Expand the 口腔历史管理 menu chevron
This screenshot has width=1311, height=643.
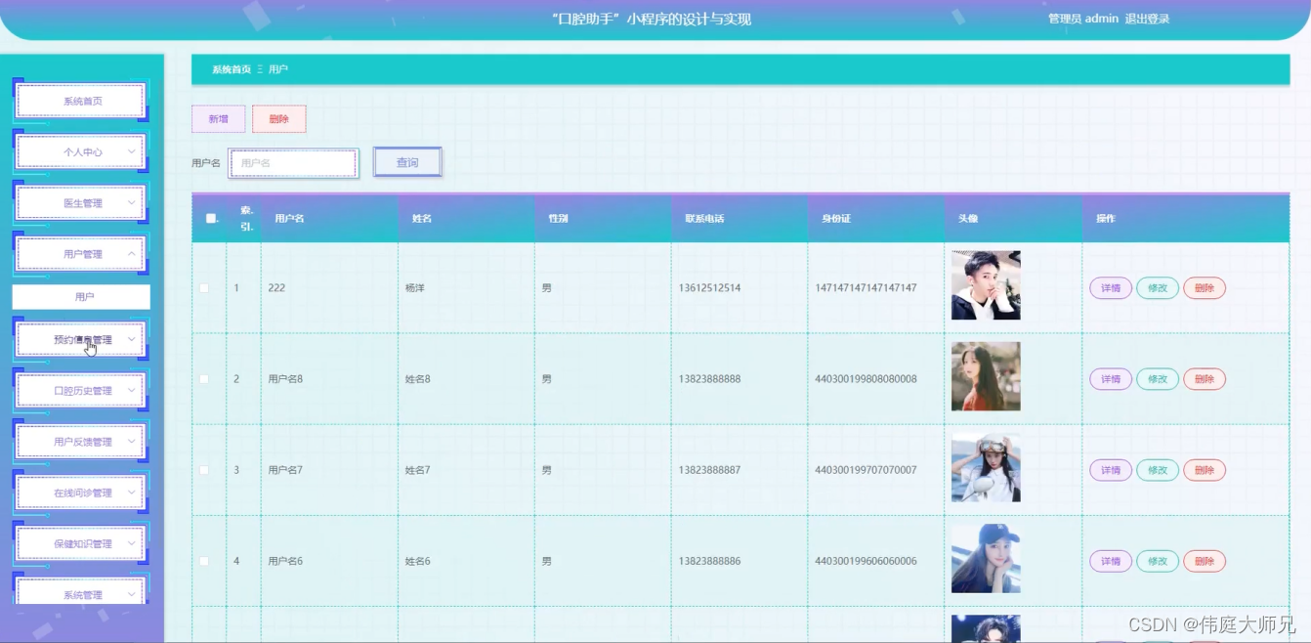(x=131, y=391)
